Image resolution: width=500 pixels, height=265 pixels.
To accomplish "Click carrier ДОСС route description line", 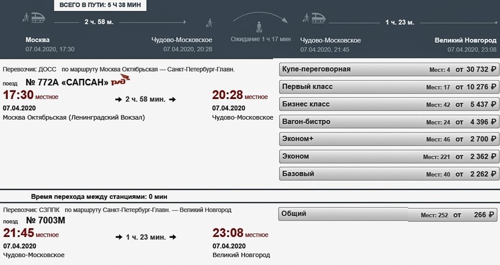I will coord(119,69).
